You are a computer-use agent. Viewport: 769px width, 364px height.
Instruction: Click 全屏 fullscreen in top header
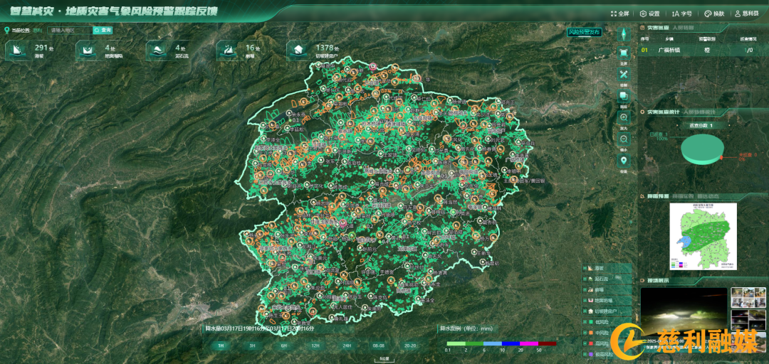(620, 14)
